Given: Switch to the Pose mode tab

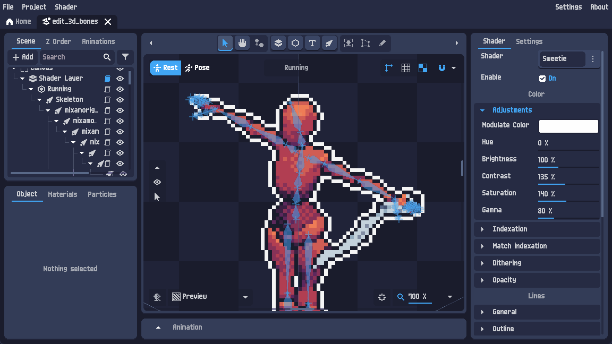Looking at the screenshot, I should coord(197,67).
